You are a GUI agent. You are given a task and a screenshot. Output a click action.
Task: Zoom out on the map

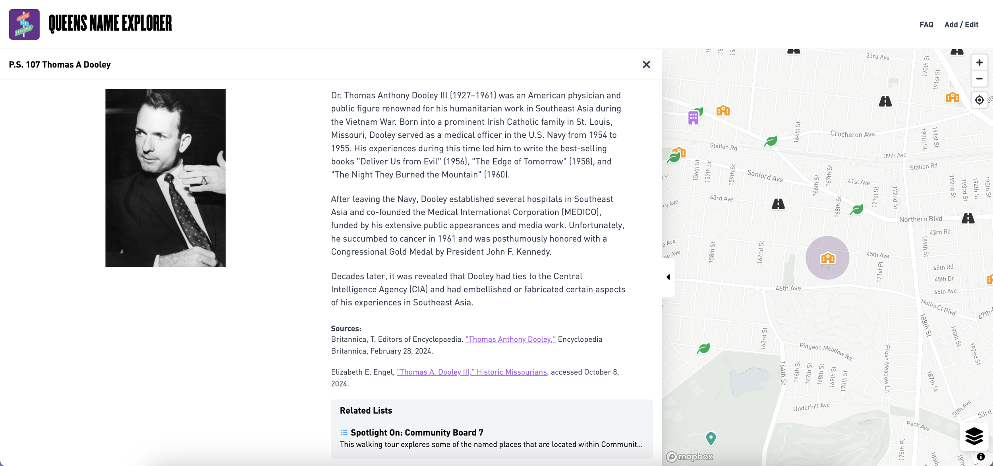979,79
